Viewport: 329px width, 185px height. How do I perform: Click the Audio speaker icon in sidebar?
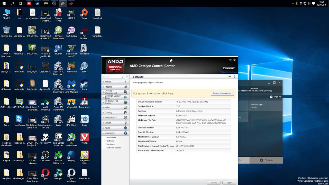pos(125,128)
